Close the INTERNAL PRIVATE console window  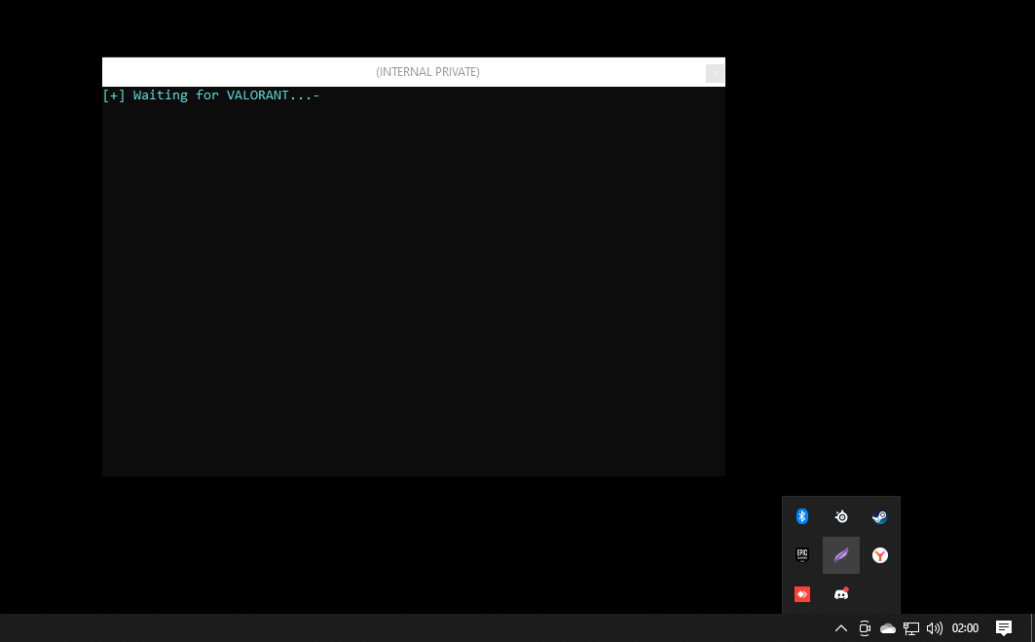[715, 72]
